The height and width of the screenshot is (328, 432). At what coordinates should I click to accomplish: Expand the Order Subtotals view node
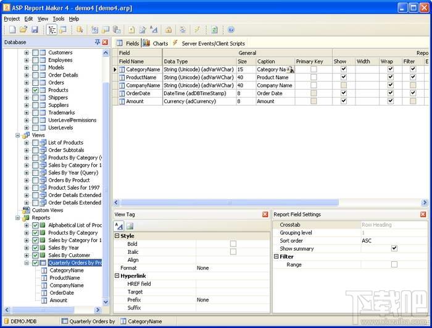(27, 150)
